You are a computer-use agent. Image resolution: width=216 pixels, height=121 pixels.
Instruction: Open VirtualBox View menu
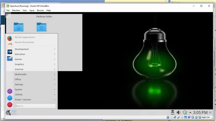(x=25, y=10)
